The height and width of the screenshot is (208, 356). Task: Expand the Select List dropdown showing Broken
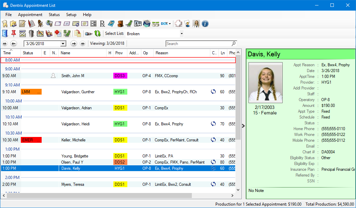pyautogui.click(x=182, y=34)
